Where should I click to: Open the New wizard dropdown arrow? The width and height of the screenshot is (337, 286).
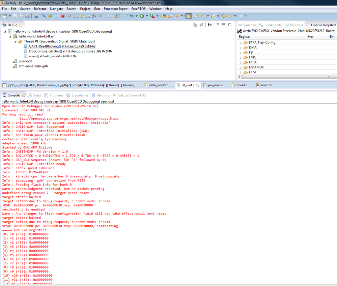click(x=10, y=16)
